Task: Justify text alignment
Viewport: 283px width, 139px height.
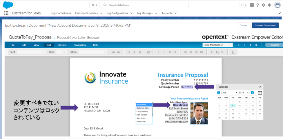Action: (201, 52)
